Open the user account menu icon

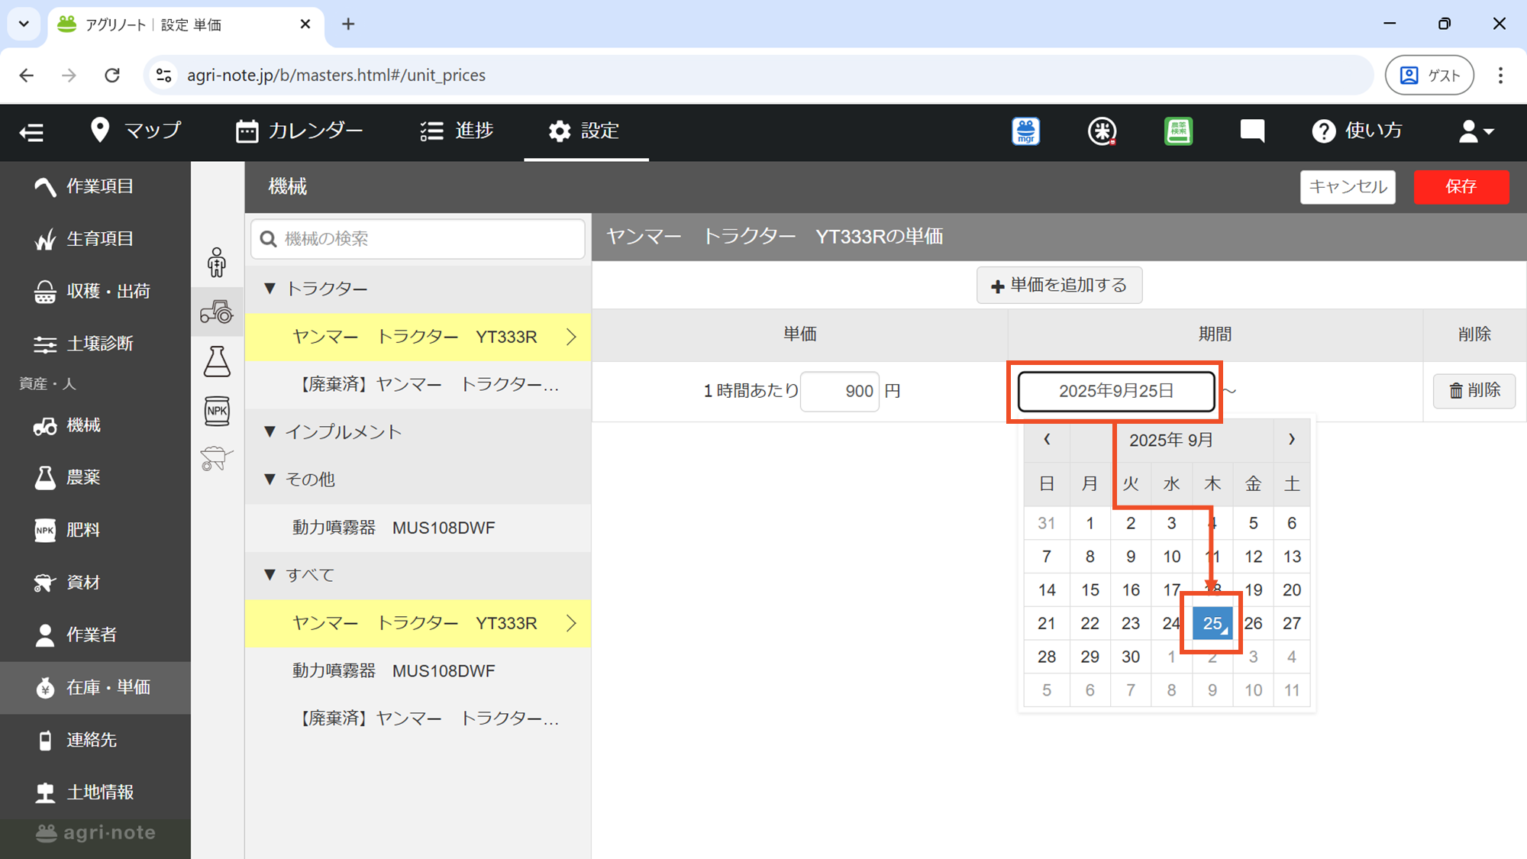(x=1476, y=131)
